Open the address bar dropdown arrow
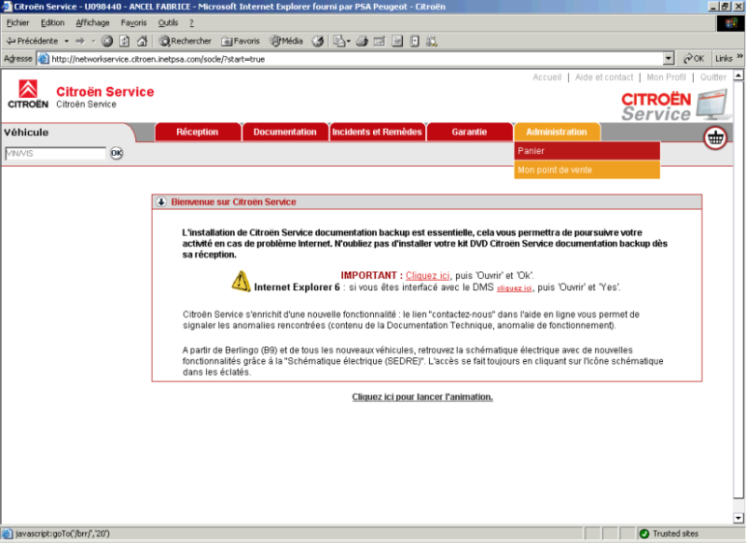The width and height of the screenshot is (746, 543). tap(669, 58)
